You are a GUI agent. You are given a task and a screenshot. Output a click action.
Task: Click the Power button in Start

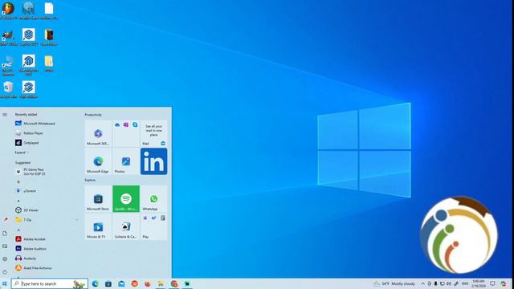click(x=5, y=272)
